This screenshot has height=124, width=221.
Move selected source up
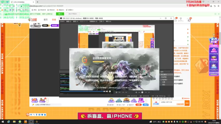pyautogui.click(x=146, y=92)
